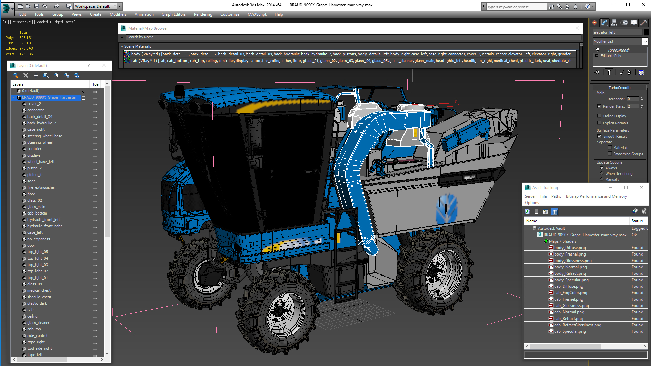651x366 pixels.
Task: Click Add Selected Objects plus icon
Action: [36, 75]
